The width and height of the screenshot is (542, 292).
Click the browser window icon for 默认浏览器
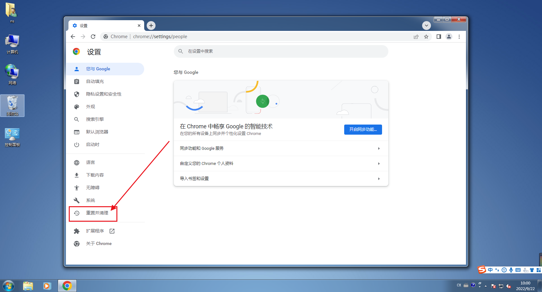coord(77,132)
